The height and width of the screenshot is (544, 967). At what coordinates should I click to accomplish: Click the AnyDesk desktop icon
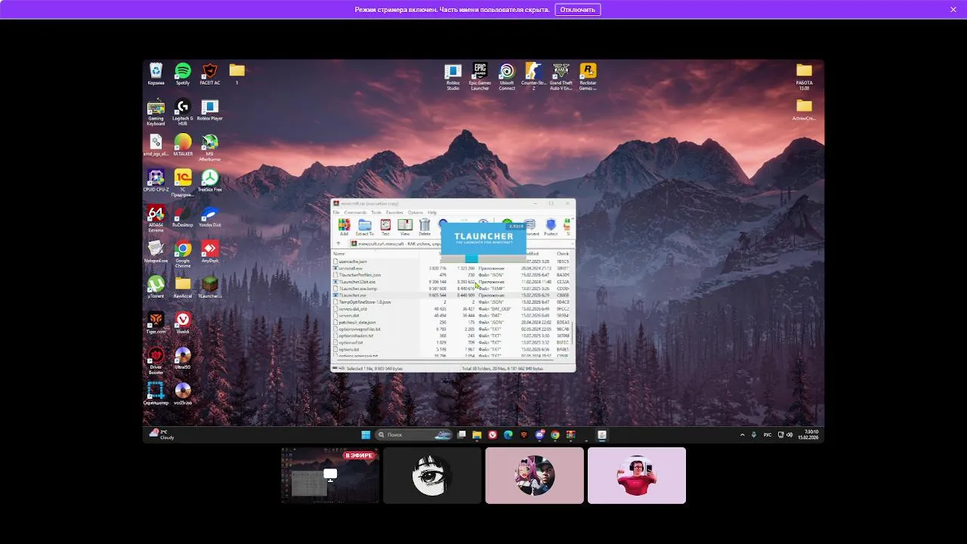210,252
